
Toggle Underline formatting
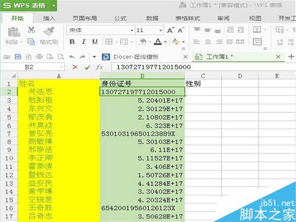pos(95,41)
